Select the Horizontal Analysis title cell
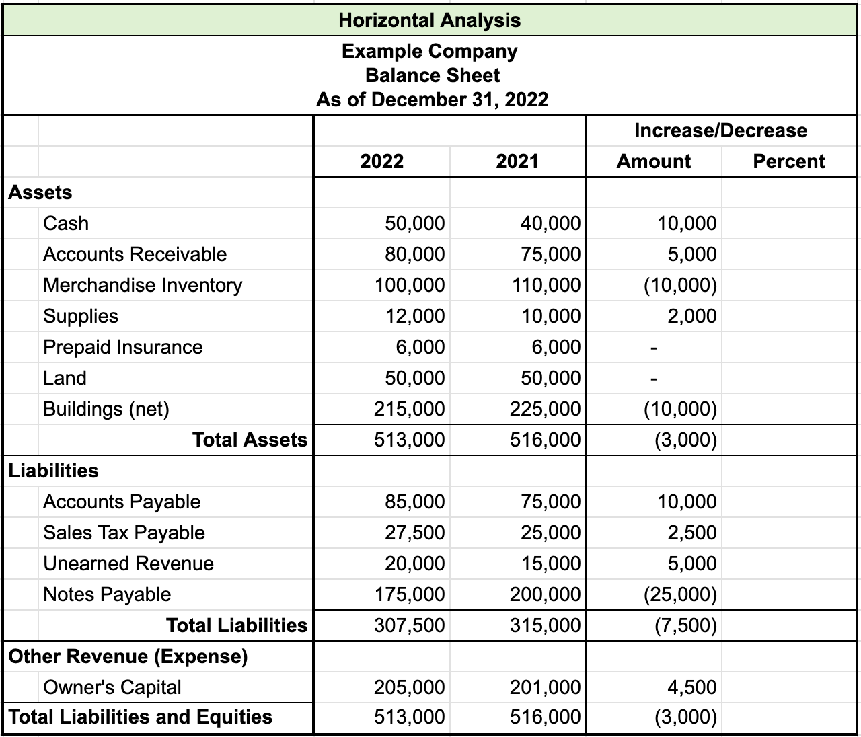The image size is (861, 737). point(430,20)
